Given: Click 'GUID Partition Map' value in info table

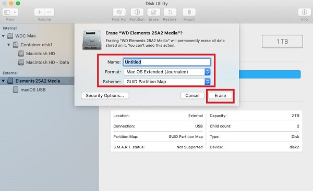Looking at the screenshot, I should tap(186, 137).
